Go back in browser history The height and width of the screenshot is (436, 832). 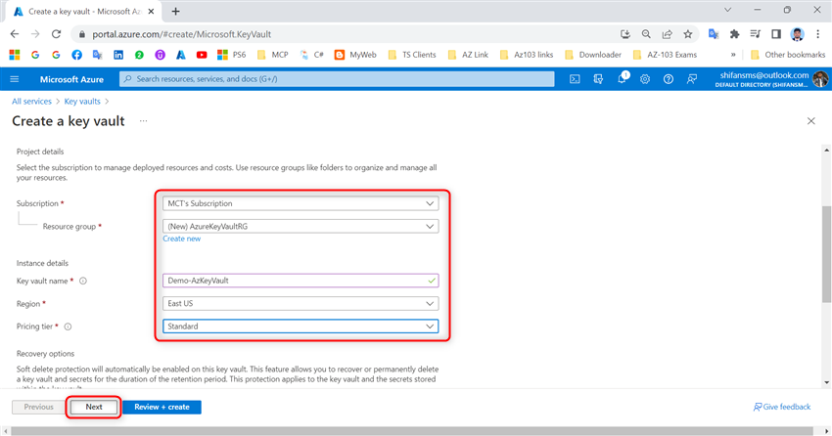[x=15, y=34]
